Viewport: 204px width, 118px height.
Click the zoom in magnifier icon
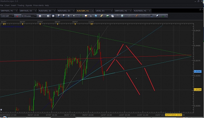(x=59, y=16)
